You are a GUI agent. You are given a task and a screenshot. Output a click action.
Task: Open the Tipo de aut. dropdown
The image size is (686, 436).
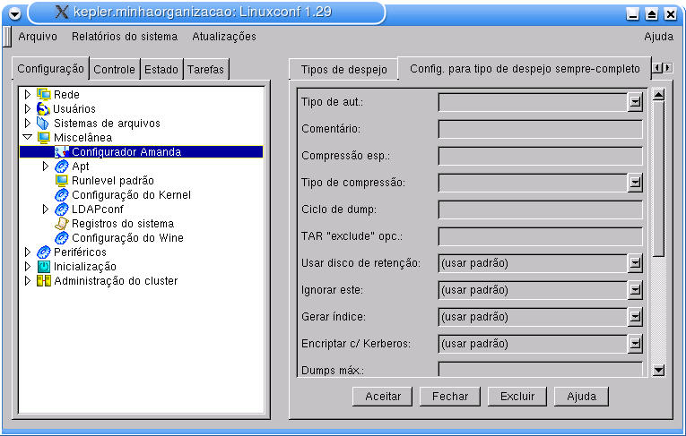635,102
